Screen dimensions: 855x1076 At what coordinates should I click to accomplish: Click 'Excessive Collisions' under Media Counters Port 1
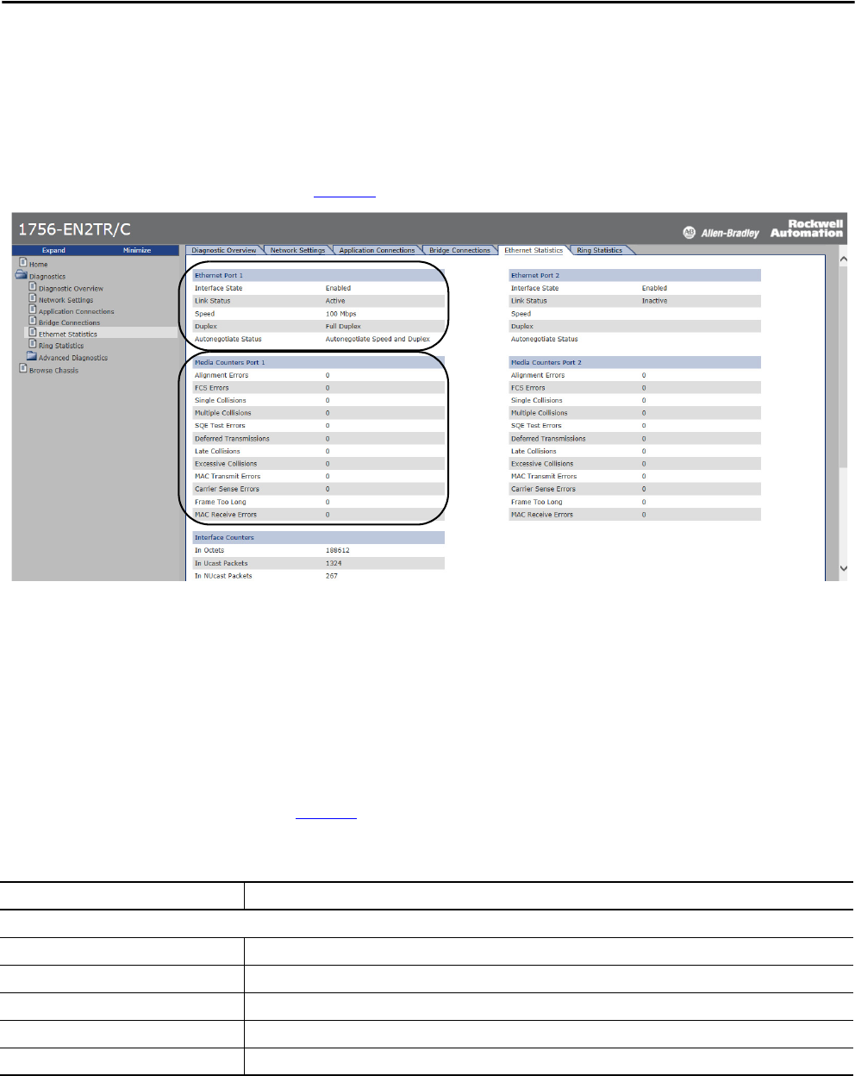226,464
